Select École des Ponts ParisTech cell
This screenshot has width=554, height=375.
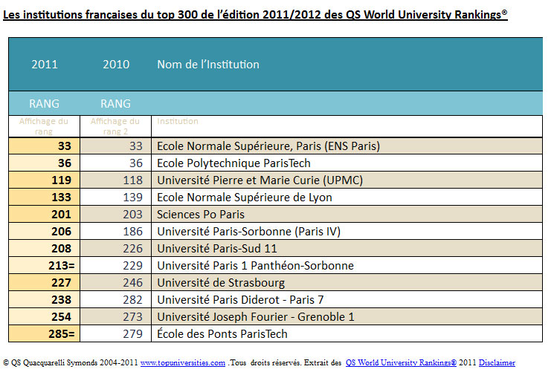click(347, 333)
